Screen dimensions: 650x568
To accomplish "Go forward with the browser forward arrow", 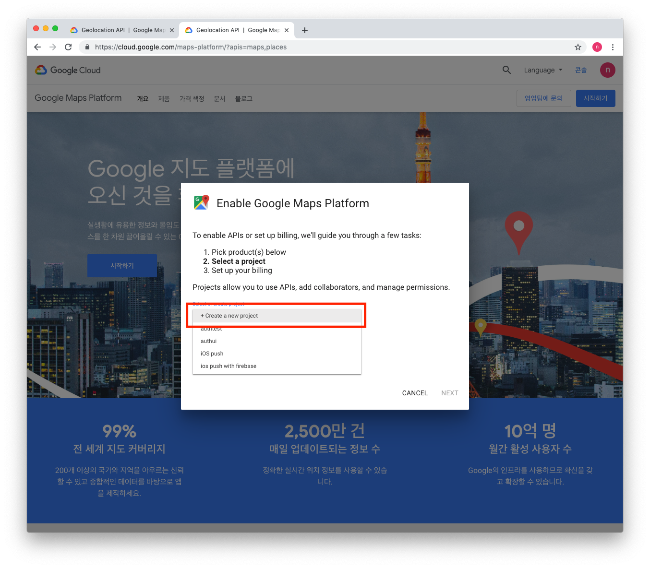I will (53, 47).
